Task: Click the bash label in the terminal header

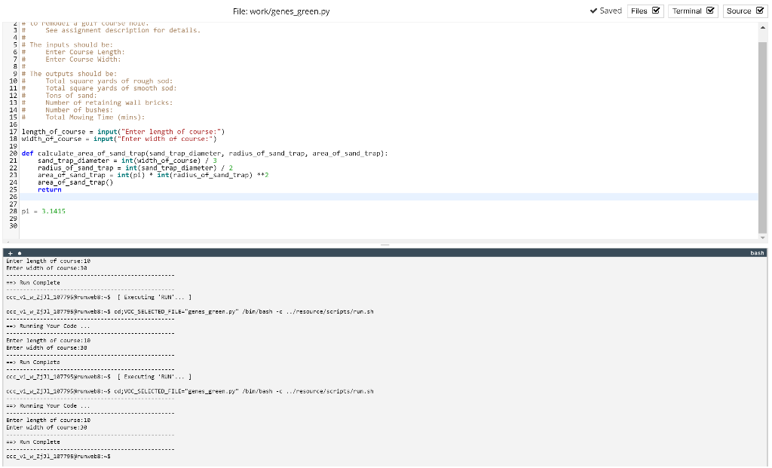Action: pos(757,253)
